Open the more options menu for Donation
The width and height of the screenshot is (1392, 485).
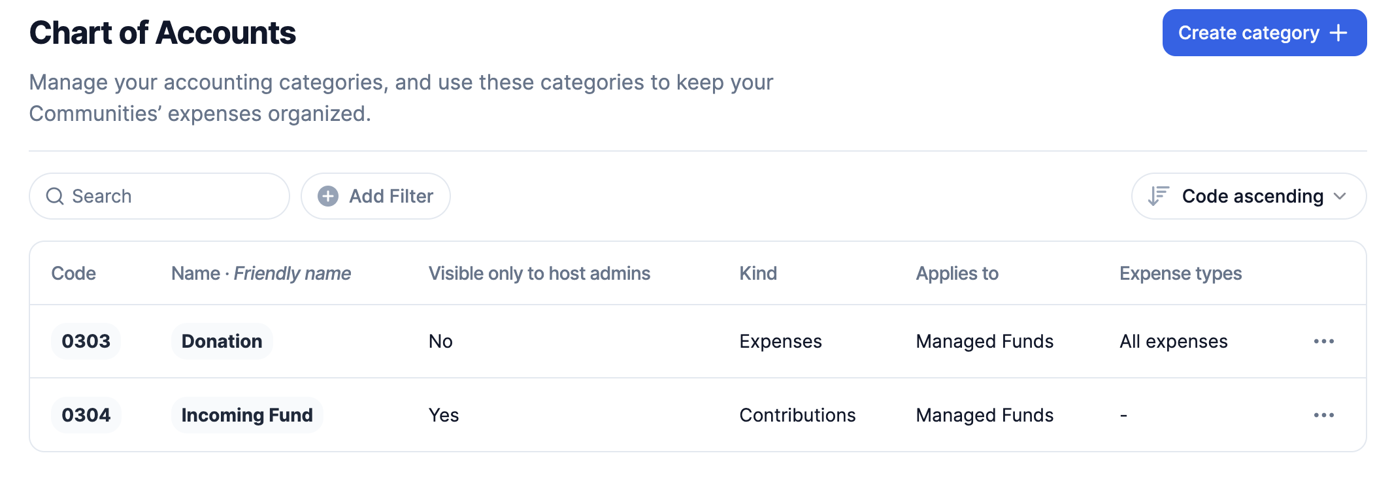(1323, 341)
